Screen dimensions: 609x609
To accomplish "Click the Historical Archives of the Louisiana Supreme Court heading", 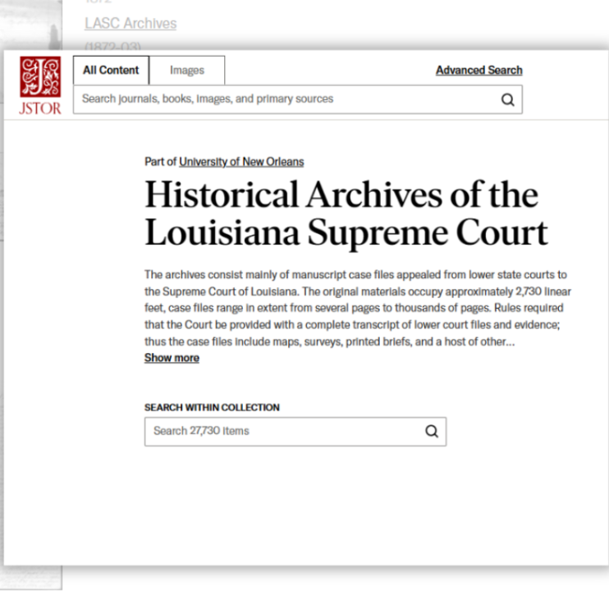I will coord(346,213).
